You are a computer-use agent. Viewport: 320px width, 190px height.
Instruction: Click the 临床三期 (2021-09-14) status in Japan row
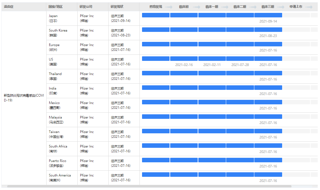(x=121, y=18)
